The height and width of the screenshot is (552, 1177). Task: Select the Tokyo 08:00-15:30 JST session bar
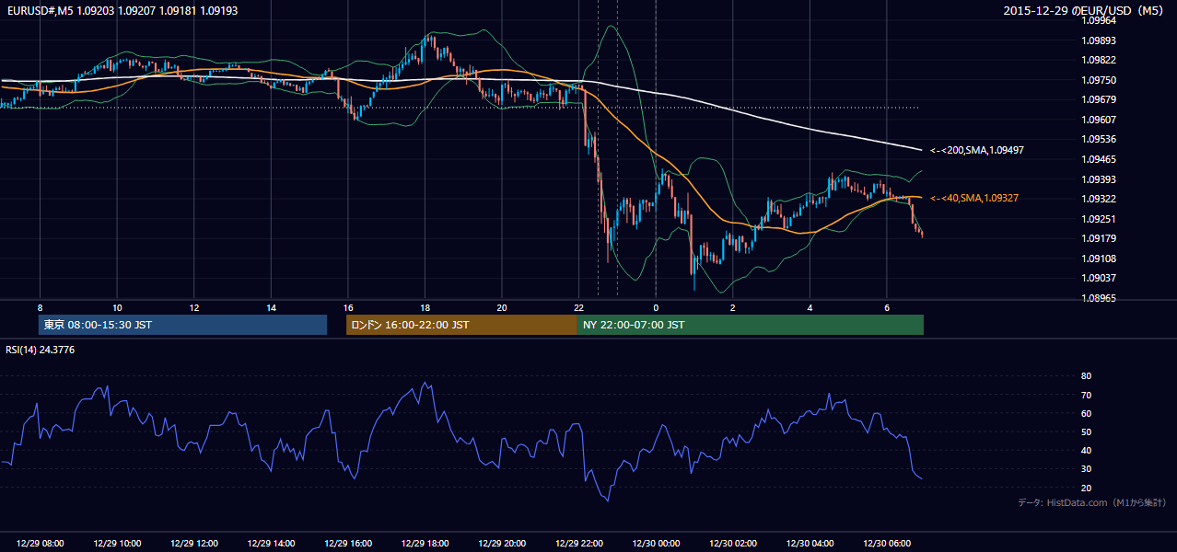coord(182,325)
